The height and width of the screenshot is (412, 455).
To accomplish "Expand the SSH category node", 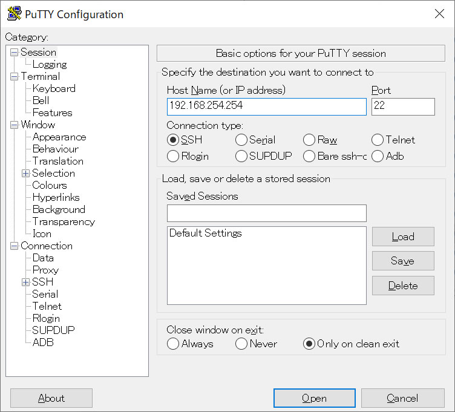I will click(25, 282).
